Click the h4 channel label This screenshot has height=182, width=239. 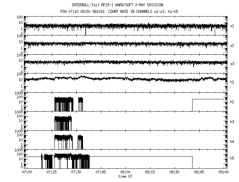click(232, 142)
